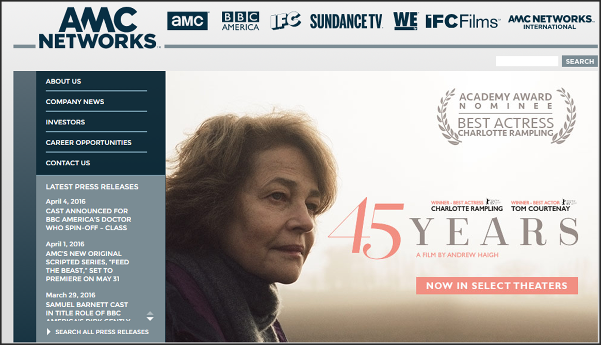Select Contact Us menu item
Viewport: 601px width, 345px height.
pyautogui.click(x=68, y=163)
